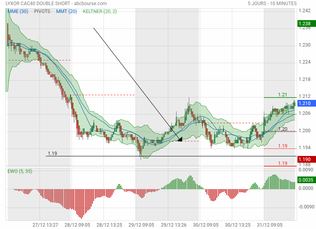Click the 1.218 price axis label
This screenshot has width=316, height=229.
click(305, 79)
